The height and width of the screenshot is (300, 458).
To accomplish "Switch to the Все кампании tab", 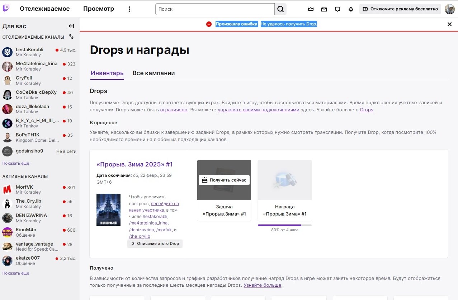I will [154, 73].
